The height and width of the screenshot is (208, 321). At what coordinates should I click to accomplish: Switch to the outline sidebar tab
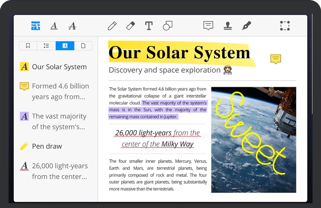click(x=46, y=46)
